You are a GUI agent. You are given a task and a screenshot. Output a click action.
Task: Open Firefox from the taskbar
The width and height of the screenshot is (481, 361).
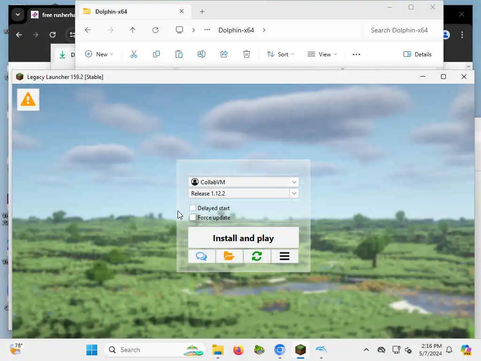(x=238, y=350)
